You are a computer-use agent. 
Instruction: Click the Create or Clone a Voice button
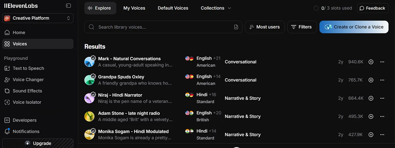(x=354, y=27)
